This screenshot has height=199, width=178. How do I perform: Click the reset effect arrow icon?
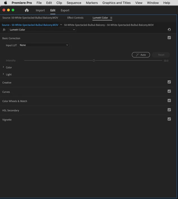coord(169,30)
